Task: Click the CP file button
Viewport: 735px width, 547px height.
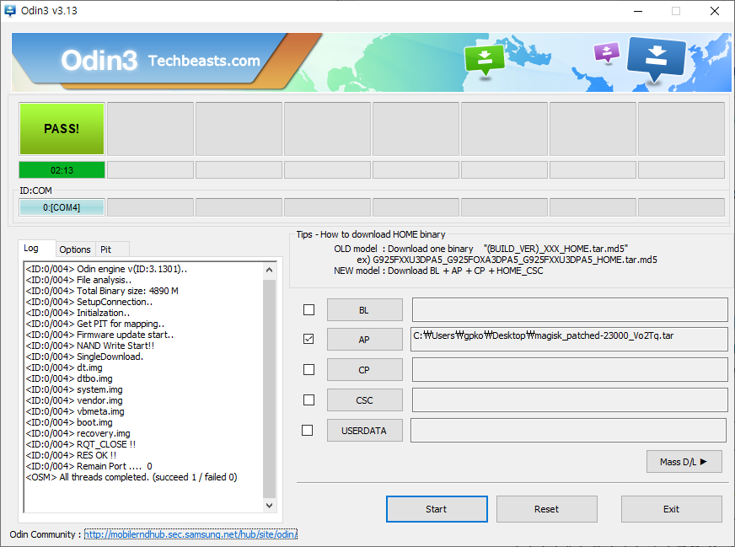Action: coord(365,370)
